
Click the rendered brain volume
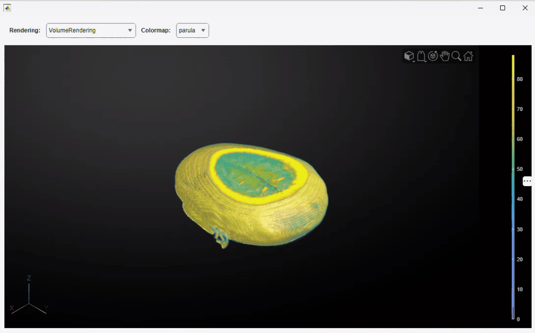pos(252,195)
